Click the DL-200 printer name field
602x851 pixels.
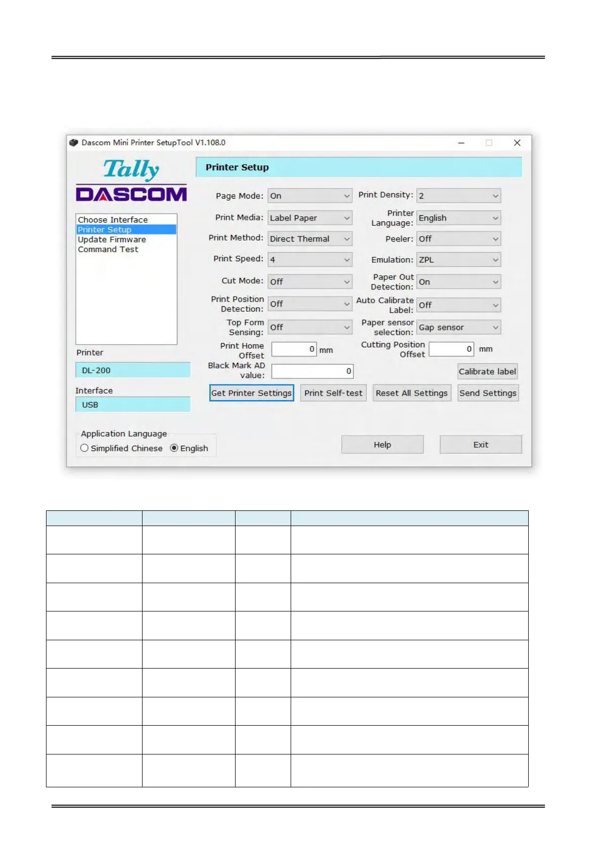point(133,370)
